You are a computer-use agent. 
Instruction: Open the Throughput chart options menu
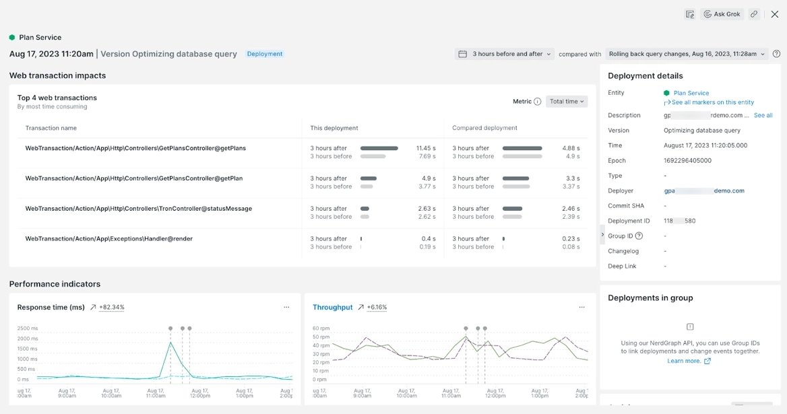pyautogui.click(x=581, y=307)
